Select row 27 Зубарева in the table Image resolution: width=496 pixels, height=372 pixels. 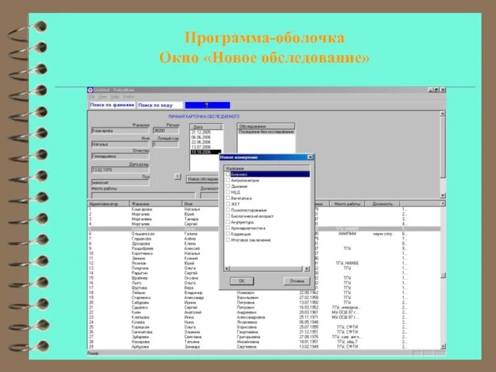point(264,337)
